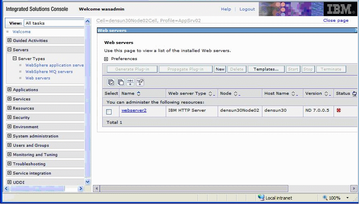Image resolution: width=359 pixels, height=204 pixels.
Task: Collapse the Servers section
Action: [x=9, y=49]
